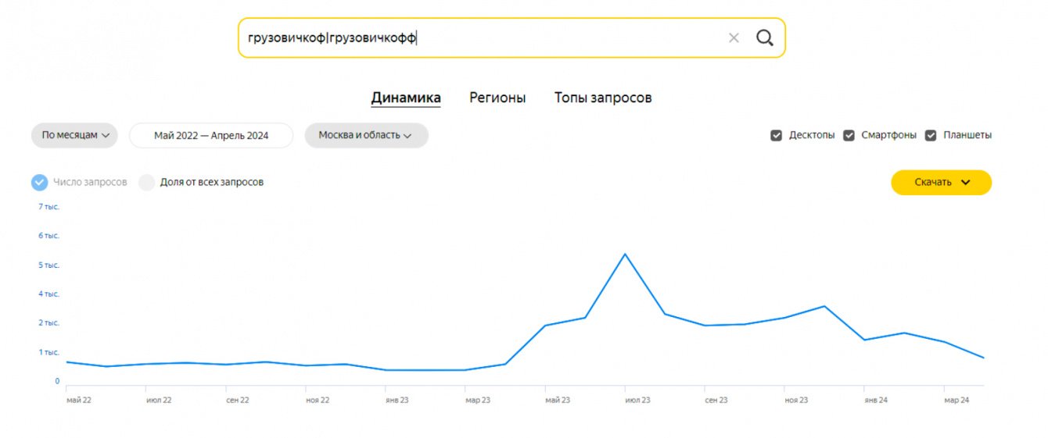Image resolution: width=1048 pixels, height=438 pixels.
Task: Open the Май 2022 — Апрель 2024 date range
Action: coord(211,135)
